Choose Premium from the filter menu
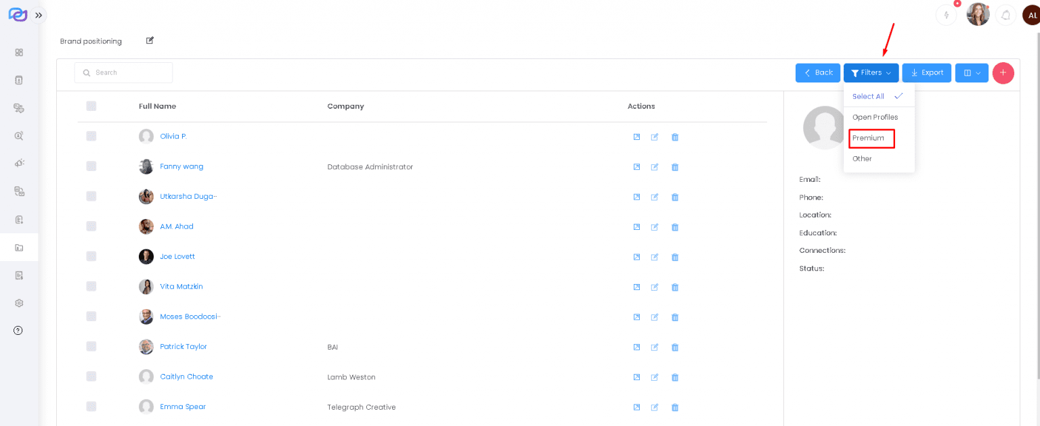 [869, 138]
